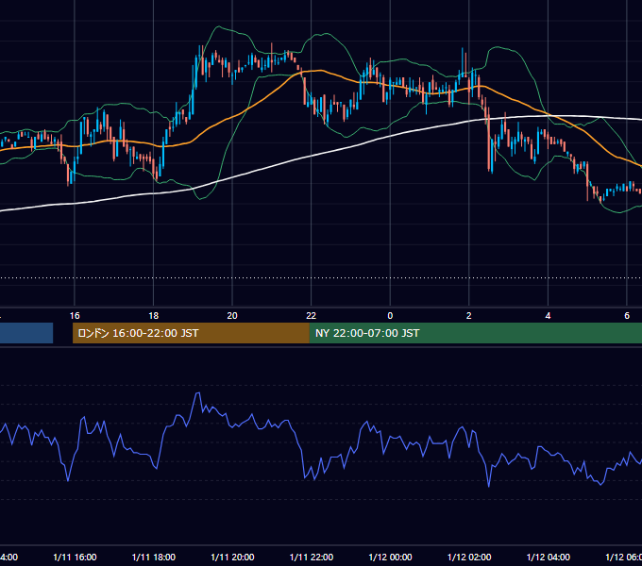Click the NY 22:00-07:00 JST session bar
The height and width of the screenshot is (566, 642).
point(475,333)
